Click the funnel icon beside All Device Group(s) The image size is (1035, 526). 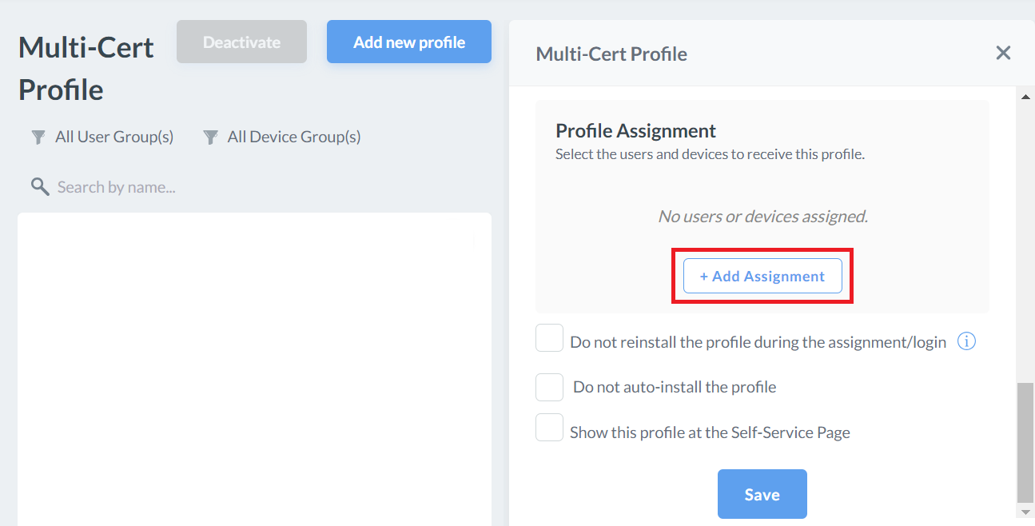coord(210,137)
